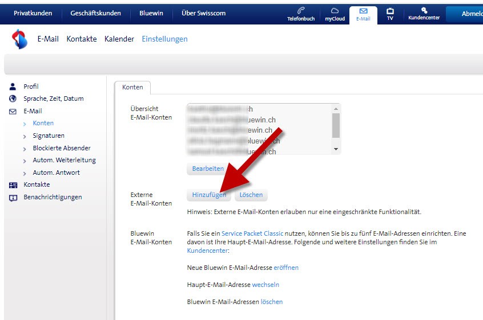The image size is (483, 320).
Task: Click the Kontakte card icon in the sidebar
Action: tap(13, 185)
